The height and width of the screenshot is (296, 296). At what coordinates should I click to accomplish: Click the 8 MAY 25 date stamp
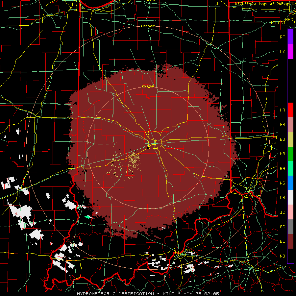tap(189, 294)
